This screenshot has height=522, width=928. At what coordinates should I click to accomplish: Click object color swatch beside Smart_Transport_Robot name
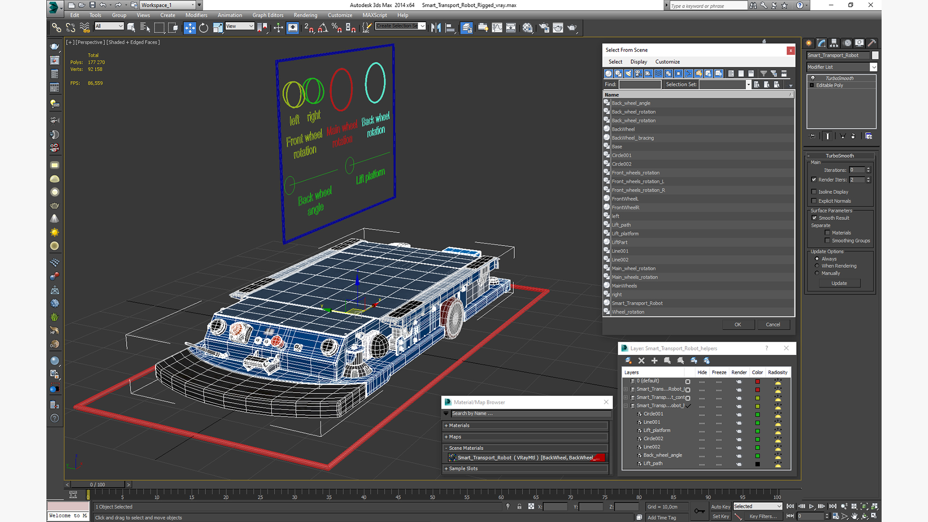[875, 55]
